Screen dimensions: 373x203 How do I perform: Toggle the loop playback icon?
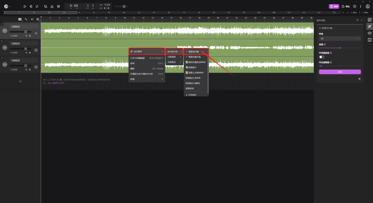pos(37,7)
